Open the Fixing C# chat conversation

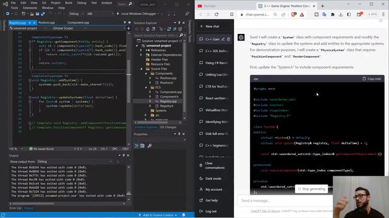215,63
